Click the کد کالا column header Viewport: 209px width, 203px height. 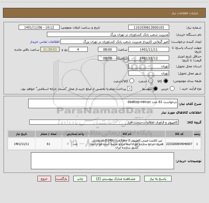179,134
